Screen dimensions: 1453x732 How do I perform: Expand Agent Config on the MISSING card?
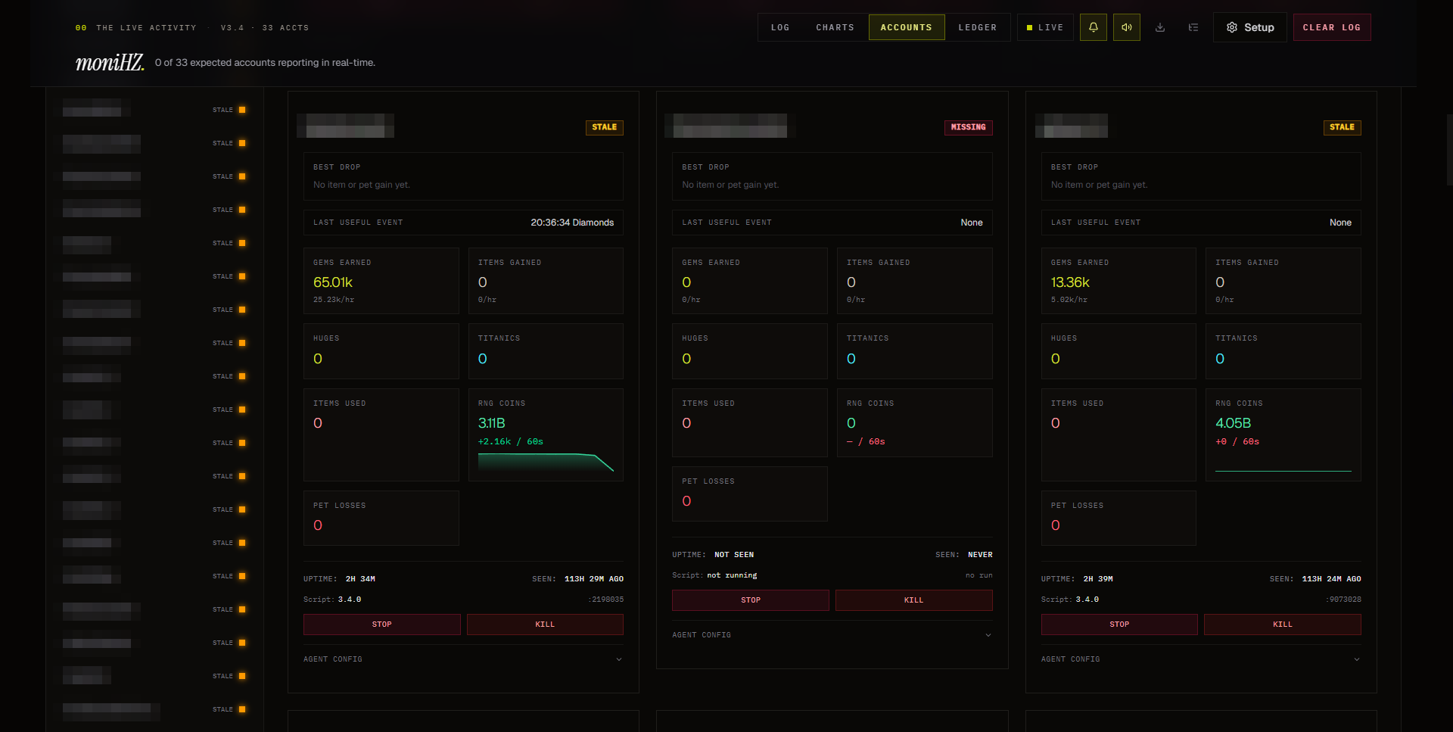click(832, 635)
